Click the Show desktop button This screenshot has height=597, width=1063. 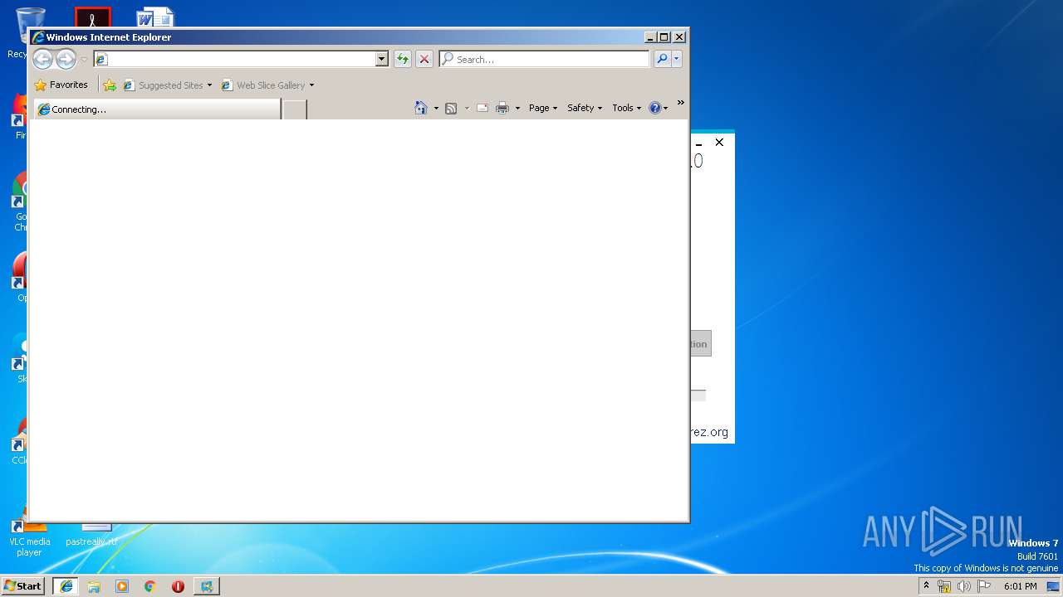click(1053, 586)
